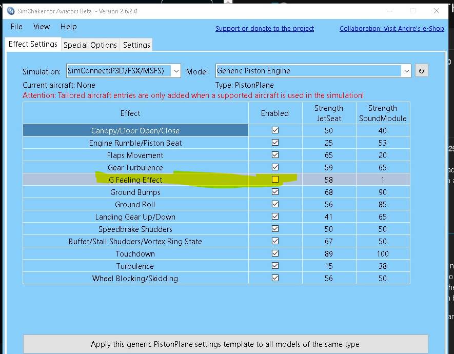Switch to the Settings tab
454x354 pixels.
[136, 45]
